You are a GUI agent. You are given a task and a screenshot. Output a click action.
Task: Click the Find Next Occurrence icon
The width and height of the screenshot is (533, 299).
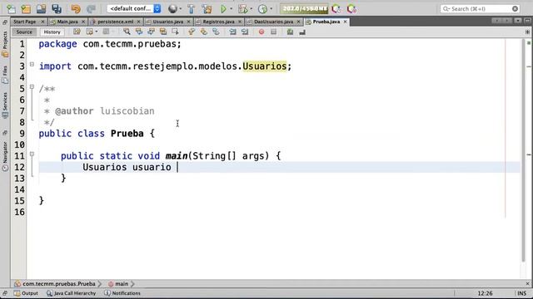click(151, 32)
